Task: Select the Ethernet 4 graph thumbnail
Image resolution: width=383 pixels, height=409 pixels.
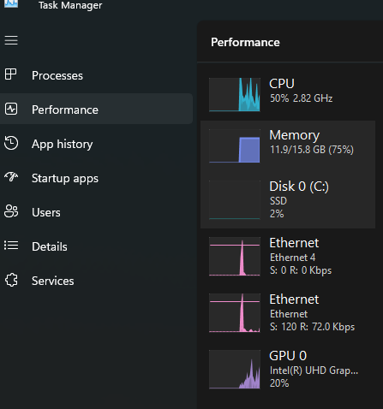Action: 235,257
